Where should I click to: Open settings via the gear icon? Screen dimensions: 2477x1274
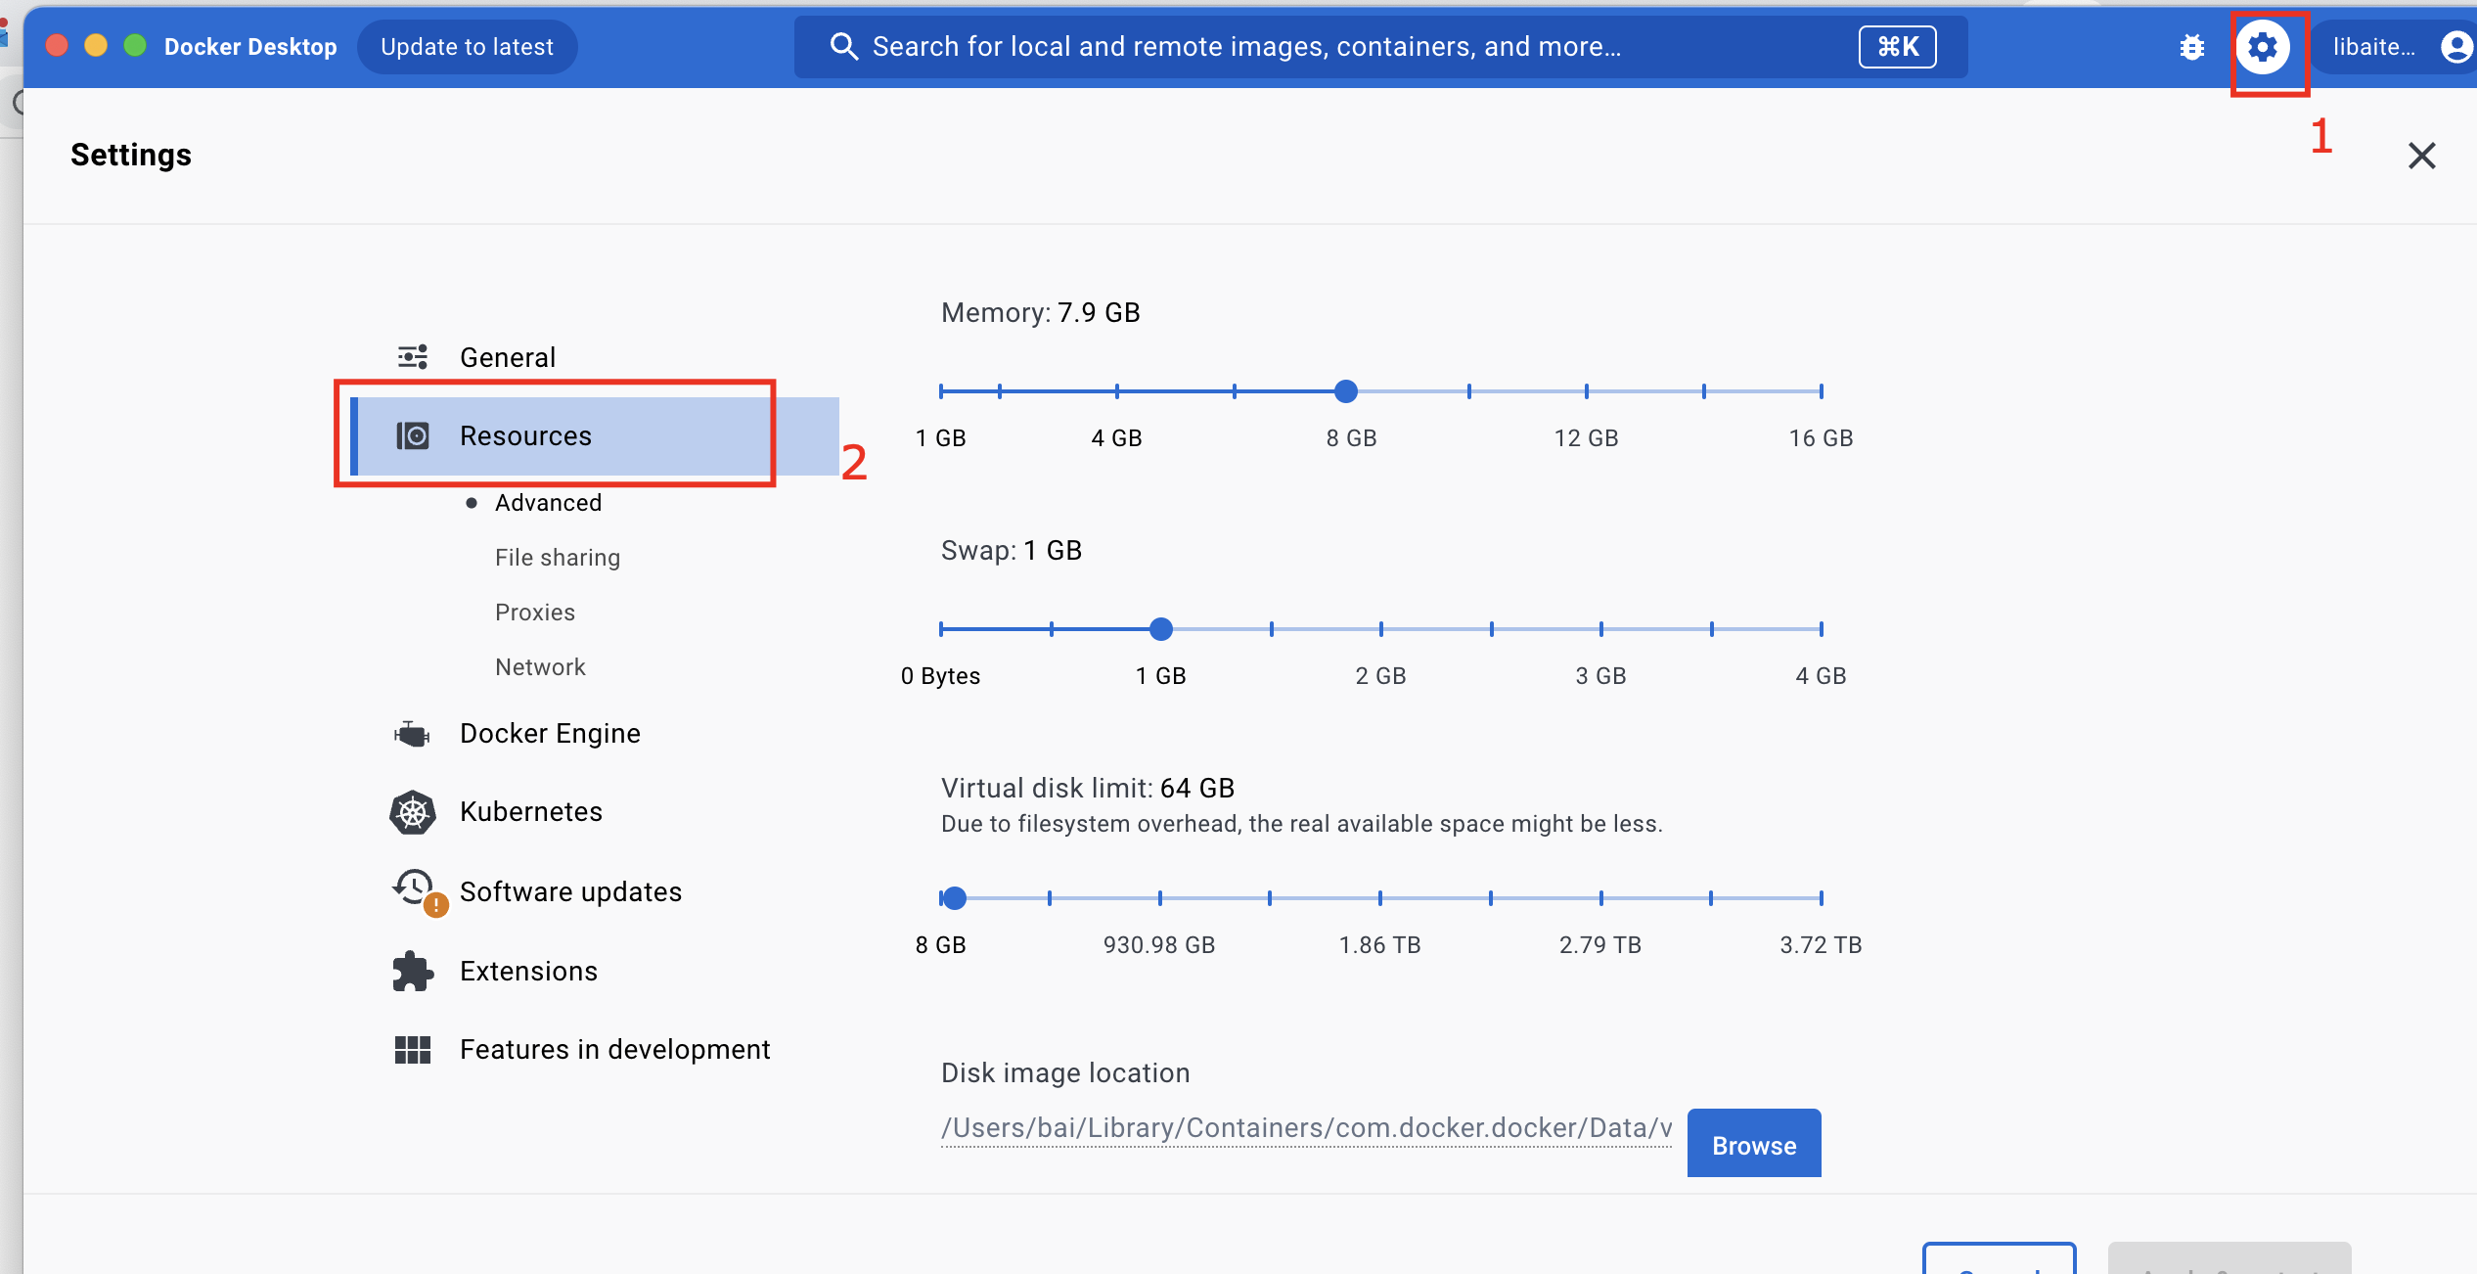(2262, 47)
